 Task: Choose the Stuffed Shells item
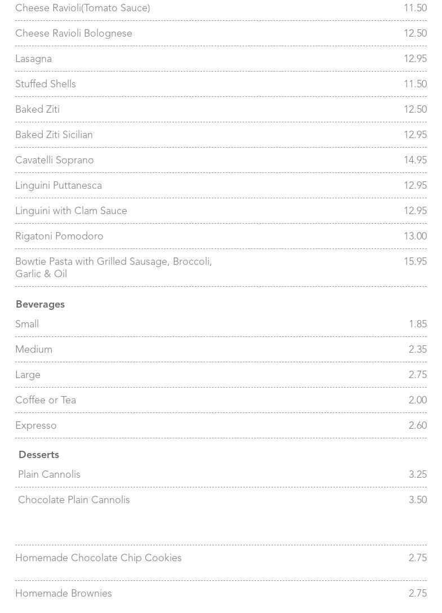pos(46,85)
